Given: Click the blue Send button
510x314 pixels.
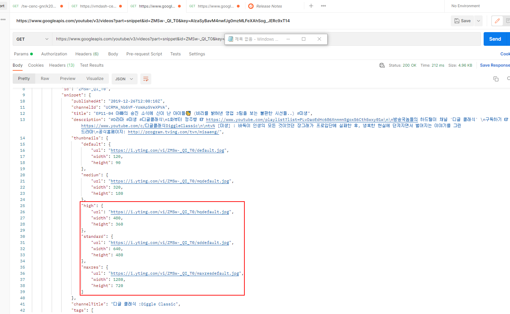Looking at the screenshot, I should pos(495,39).
